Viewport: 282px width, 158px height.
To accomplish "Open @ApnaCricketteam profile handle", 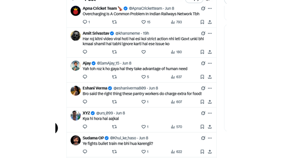I will pyautogui.click(x=145, y=8).
